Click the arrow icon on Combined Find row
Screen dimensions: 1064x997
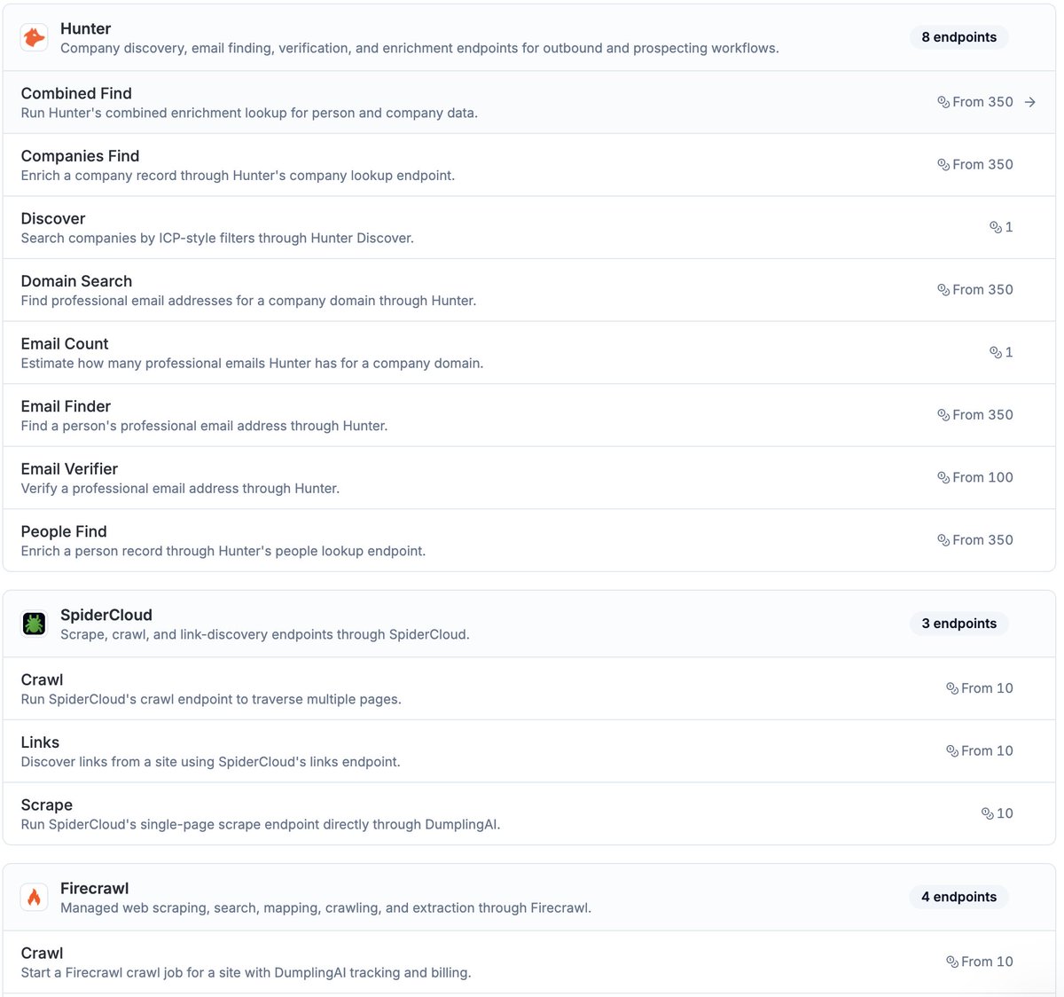click(1029, 102)
